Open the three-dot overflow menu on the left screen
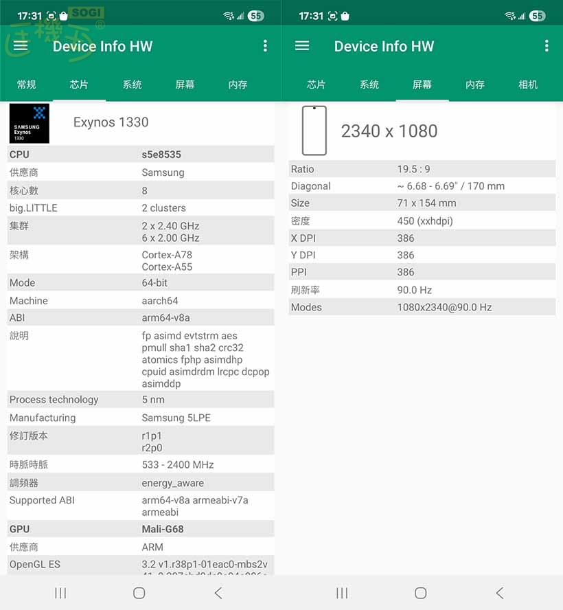 [x=265, y=46]
